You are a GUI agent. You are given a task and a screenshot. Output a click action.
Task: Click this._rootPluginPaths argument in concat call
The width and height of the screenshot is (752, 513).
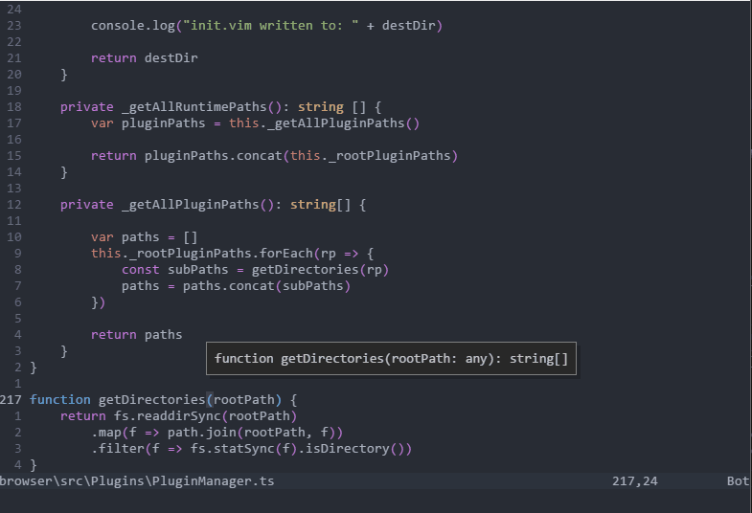tap(370, 156)
